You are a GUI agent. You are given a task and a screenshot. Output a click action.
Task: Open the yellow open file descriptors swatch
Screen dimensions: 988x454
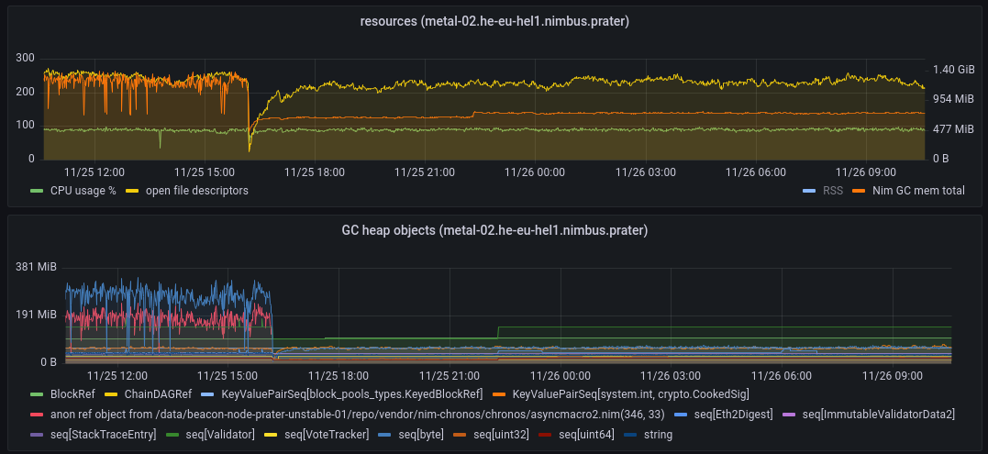pyautogui.click(x=133, y=190)
